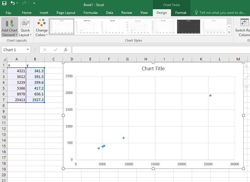This screenshot has width=250, height=182.
Task: Open the Add Chart Element menu
Action: pos(10,27)
